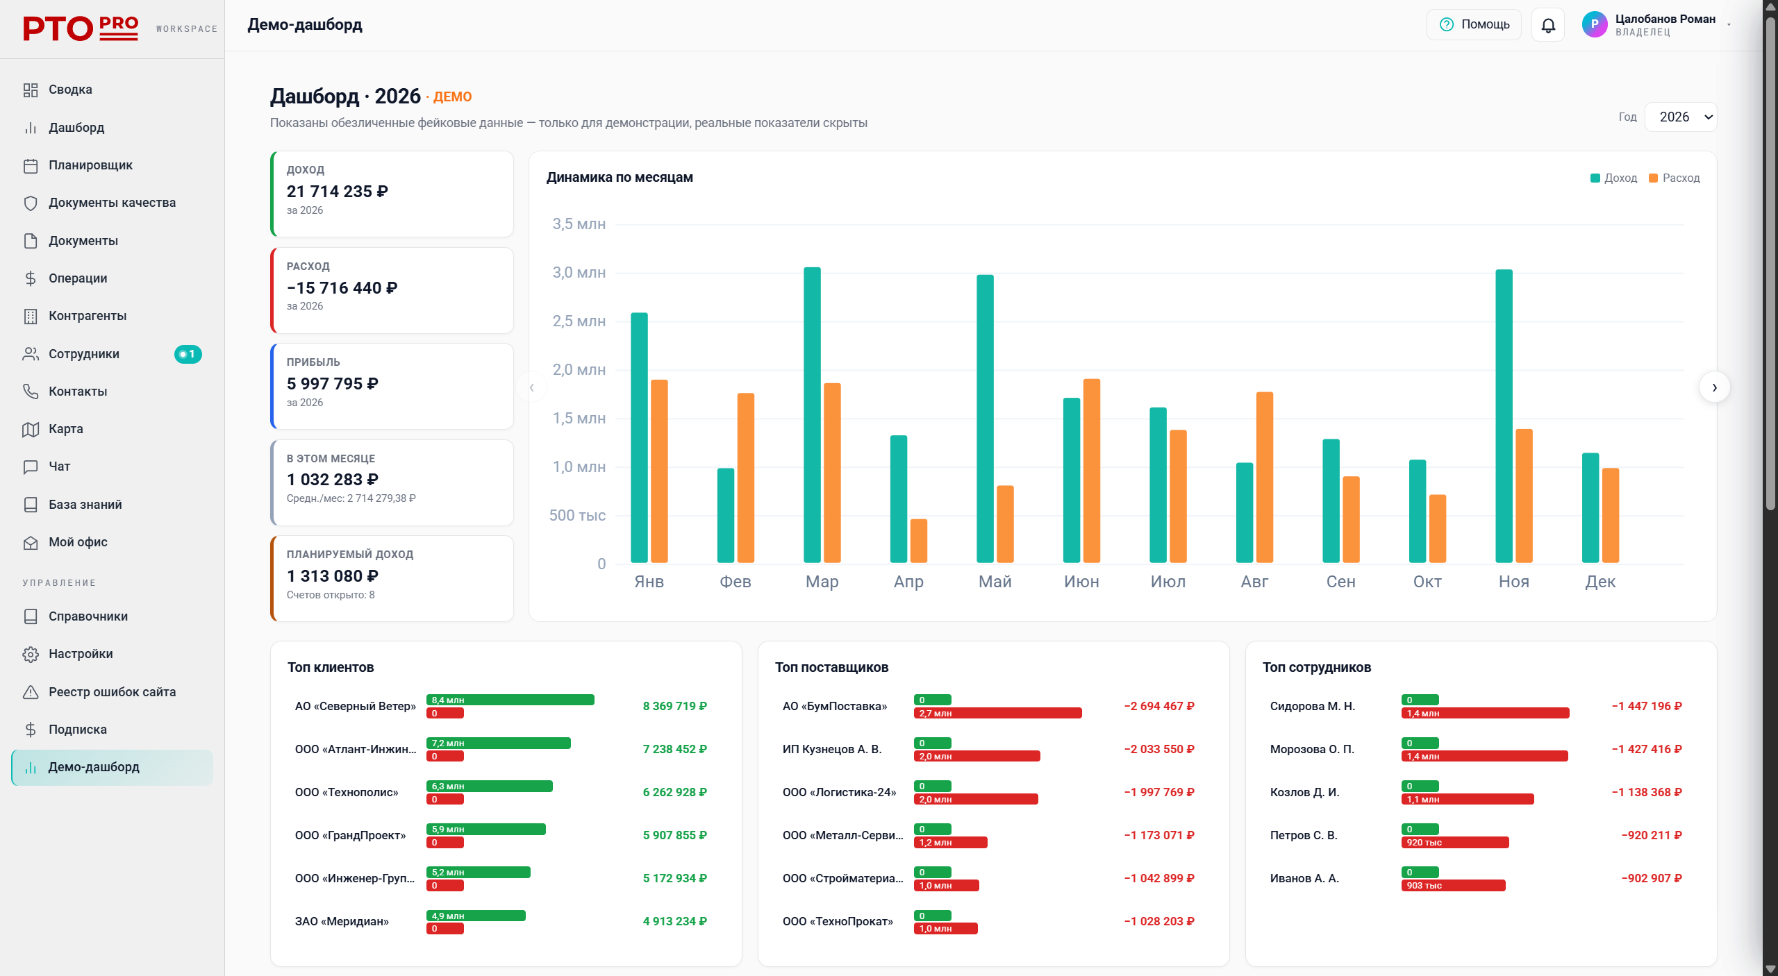Screen dimensions: 1778x976
Task: Click the Документы file icon
Action: tap(31, 241)
